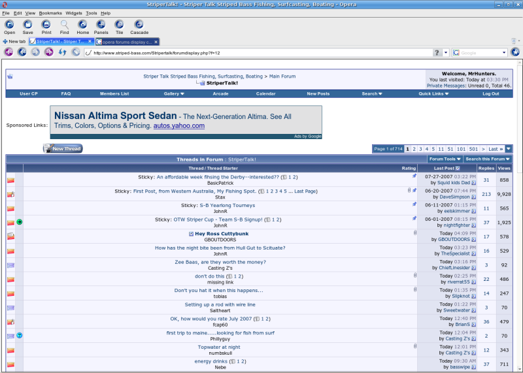
Task: Reload the page with the reload icon
Action: tap(63, 52)
